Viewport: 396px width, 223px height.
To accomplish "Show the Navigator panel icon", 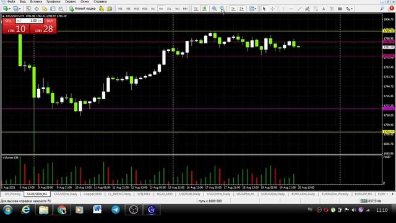I will click(45, 9).
